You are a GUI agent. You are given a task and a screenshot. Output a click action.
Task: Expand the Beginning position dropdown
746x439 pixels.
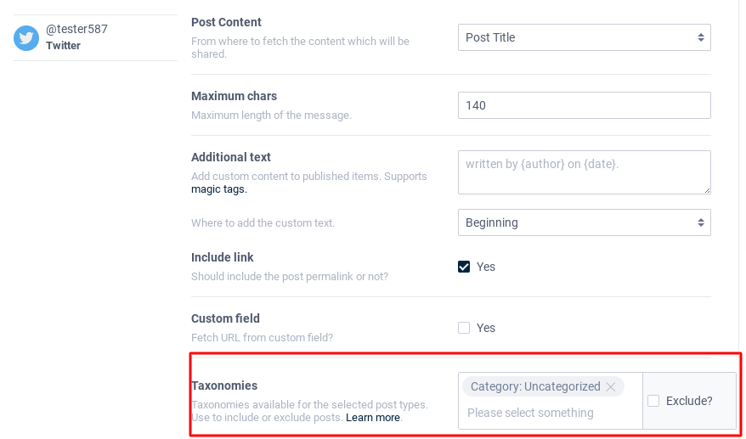(x=584, y=222)
